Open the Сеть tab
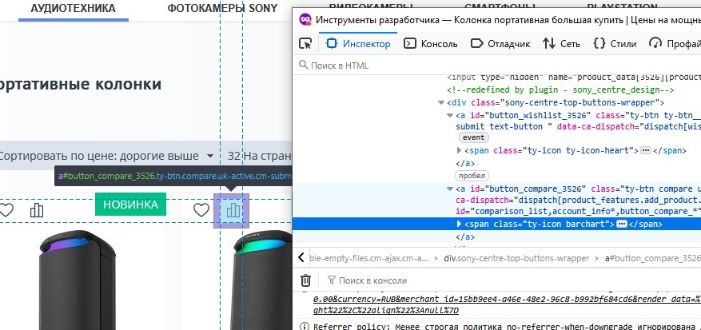The width and height of the screenshot is (701, 330). [562, 43]
